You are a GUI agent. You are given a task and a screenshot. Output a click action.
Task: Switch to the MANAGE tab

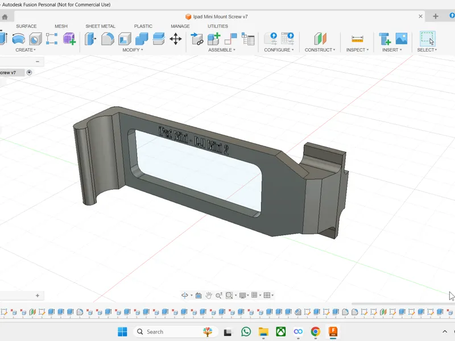pos(180,26)
